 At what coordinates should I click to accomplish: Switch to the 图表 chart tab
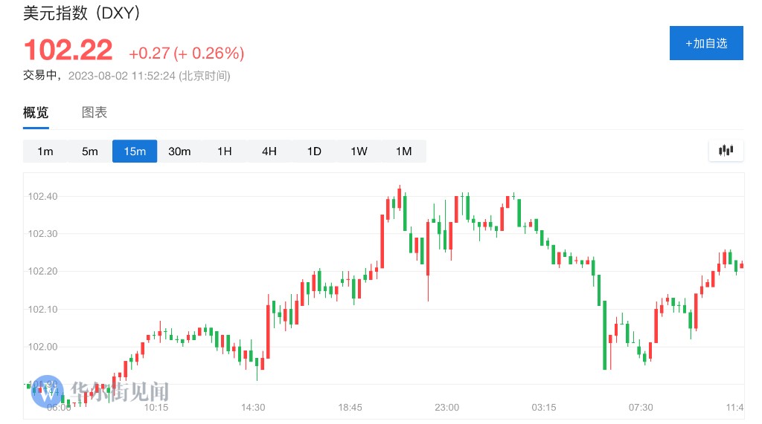tap(95, 113)
